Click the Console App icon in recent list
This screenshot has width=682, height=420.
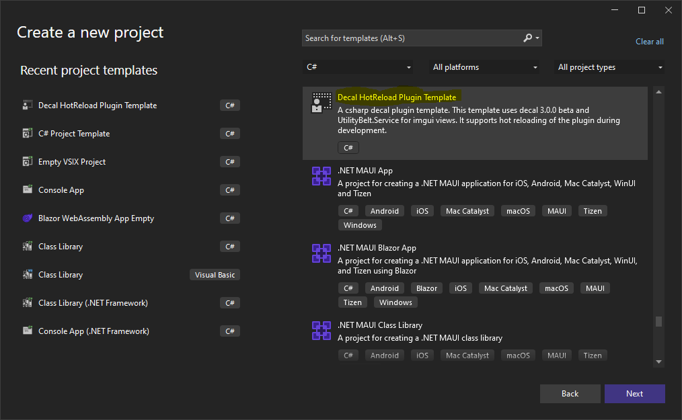tap(28, 190)
